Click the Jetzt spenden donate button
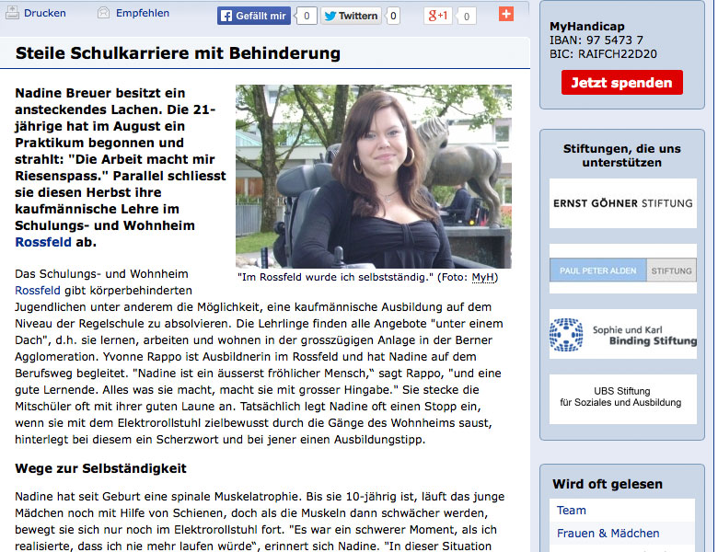Image resolution: width=718 pixels, height=552 pixels. coord(622,83)
